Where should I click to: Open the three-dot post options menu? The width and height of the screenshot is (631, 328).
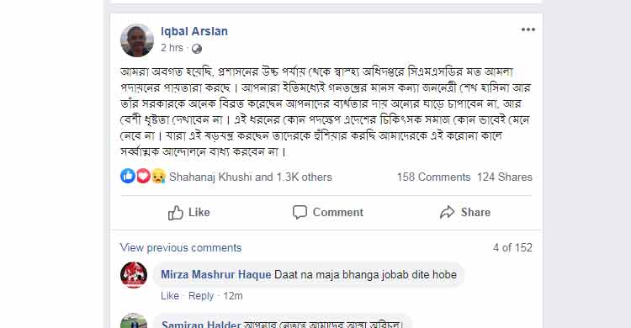pos(528,29)
